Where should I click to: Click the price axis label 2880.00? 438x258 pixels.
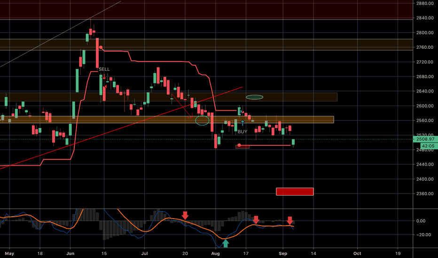425,3
